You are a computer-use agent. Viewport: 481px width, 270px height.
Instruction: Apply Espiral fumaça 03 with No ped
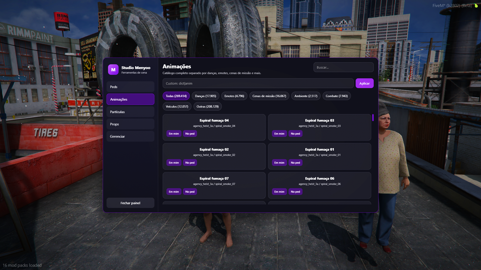[x=295, y=134]
